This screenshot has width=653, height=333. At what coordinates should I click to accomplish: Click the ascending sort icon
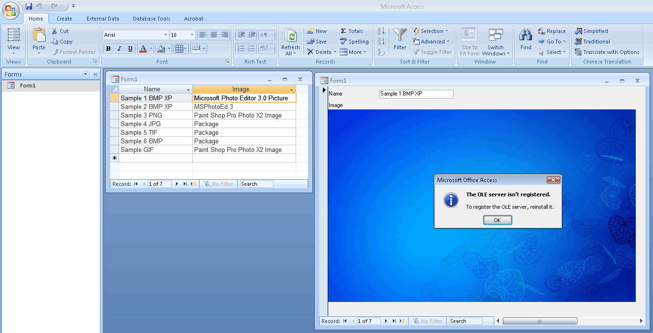381,31
